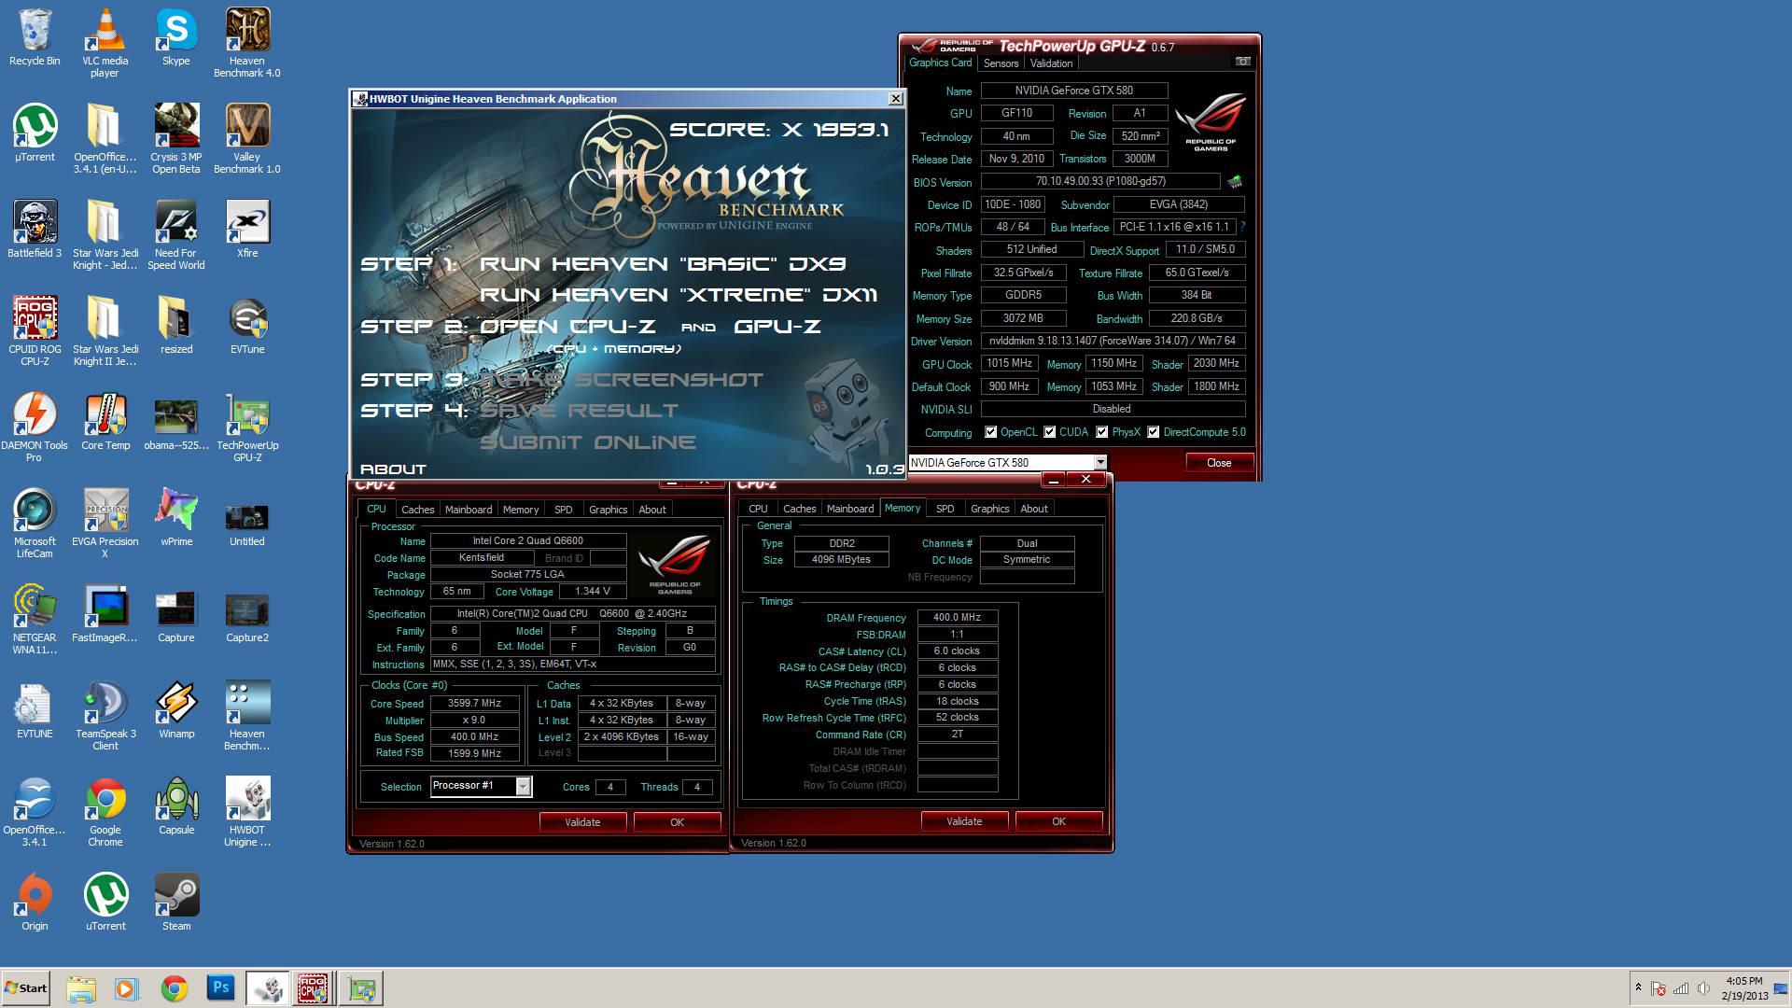The height and width of the screenshot is (1008, 1792).
Task: Open the Winamp desktop icon
Action: click(175, 710)
